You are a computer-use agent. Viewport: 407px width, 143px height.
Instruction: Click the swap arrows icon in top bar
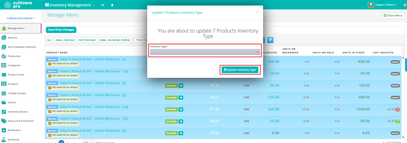coord(103,5)
